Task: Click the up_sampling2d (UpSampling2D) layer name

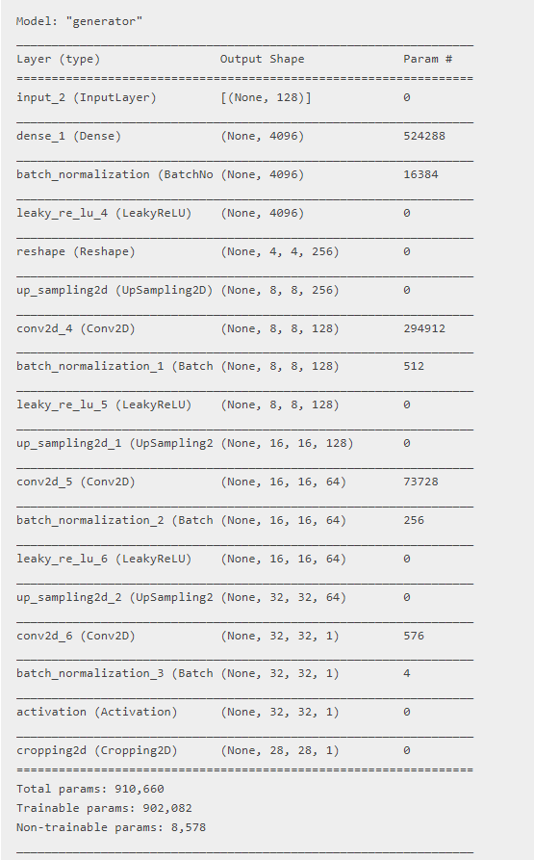Action: (x=114, y=290)
